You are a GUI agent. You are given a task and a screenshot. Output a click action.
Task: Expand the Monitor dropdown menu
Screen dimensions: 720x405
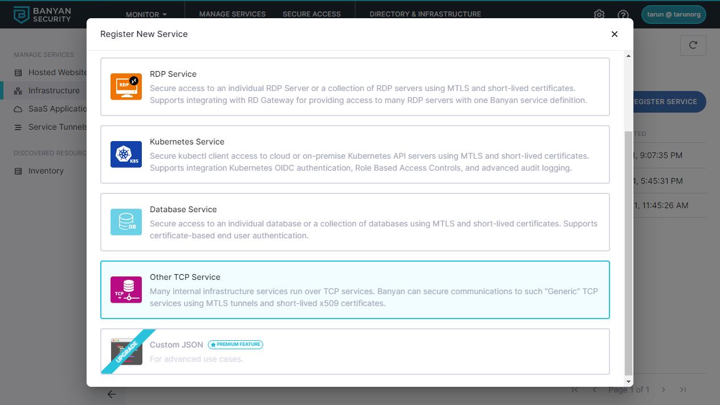point(146,14)
